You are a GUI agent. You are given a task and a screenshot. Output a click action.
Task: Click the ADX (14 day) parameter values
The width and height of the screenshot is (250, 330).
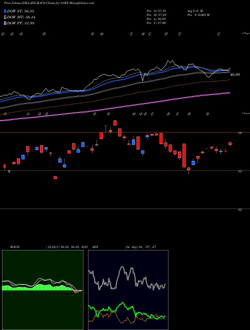tap(140, 247)
